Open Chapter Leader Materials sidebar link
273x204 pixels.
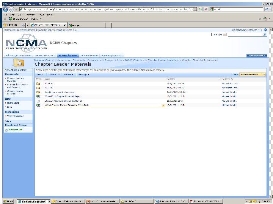(x=15, y=92)
